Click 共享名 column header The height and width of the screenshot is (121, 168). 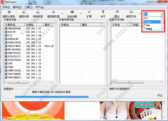point(70,25)
